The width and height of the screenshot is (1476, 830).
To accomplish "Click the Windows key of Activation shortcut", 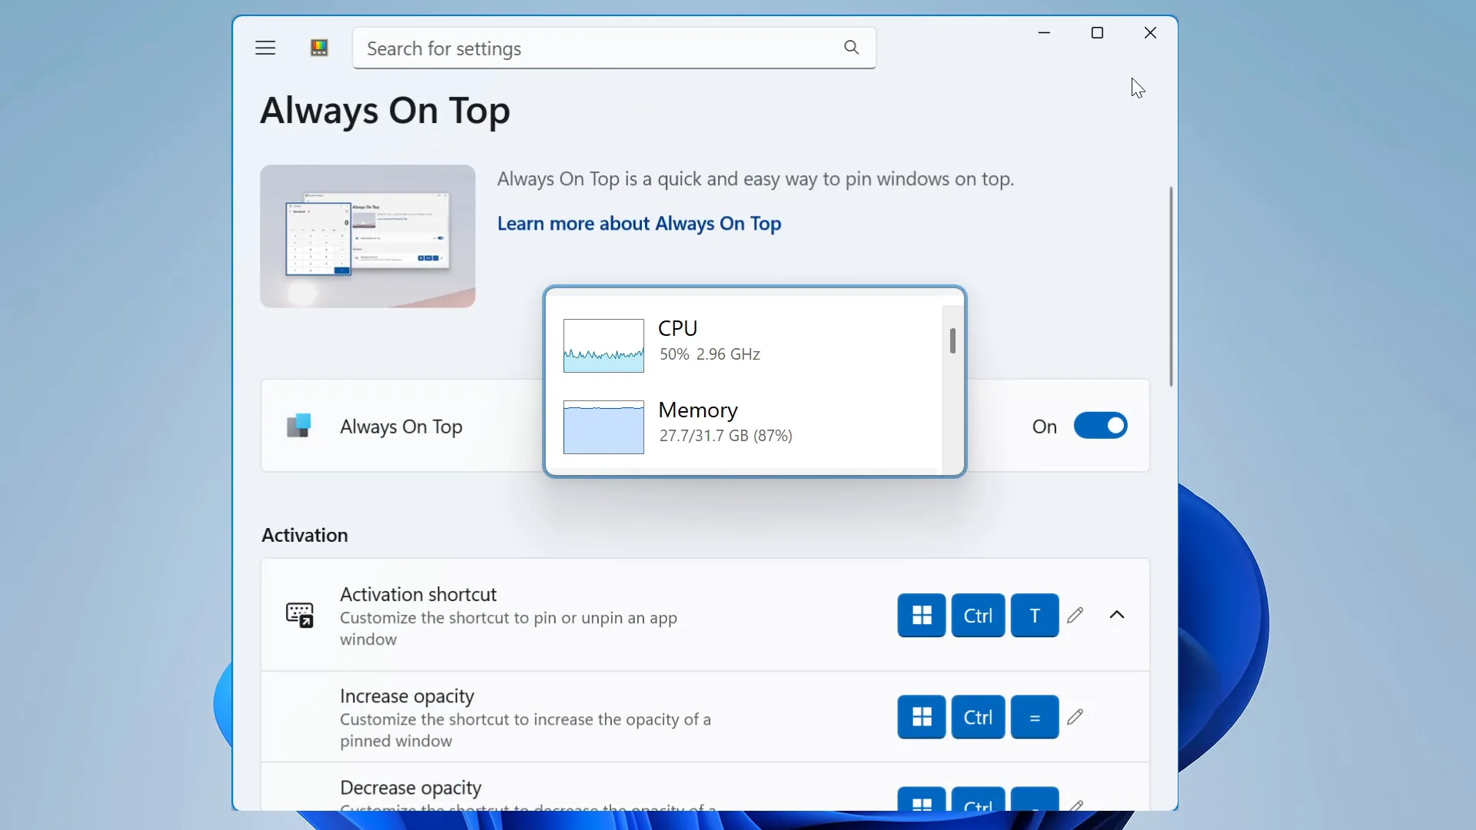I will coord(921,616).
